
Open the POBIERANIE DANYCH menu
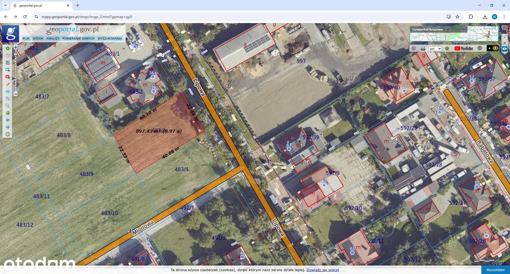[x=78, y=39]
